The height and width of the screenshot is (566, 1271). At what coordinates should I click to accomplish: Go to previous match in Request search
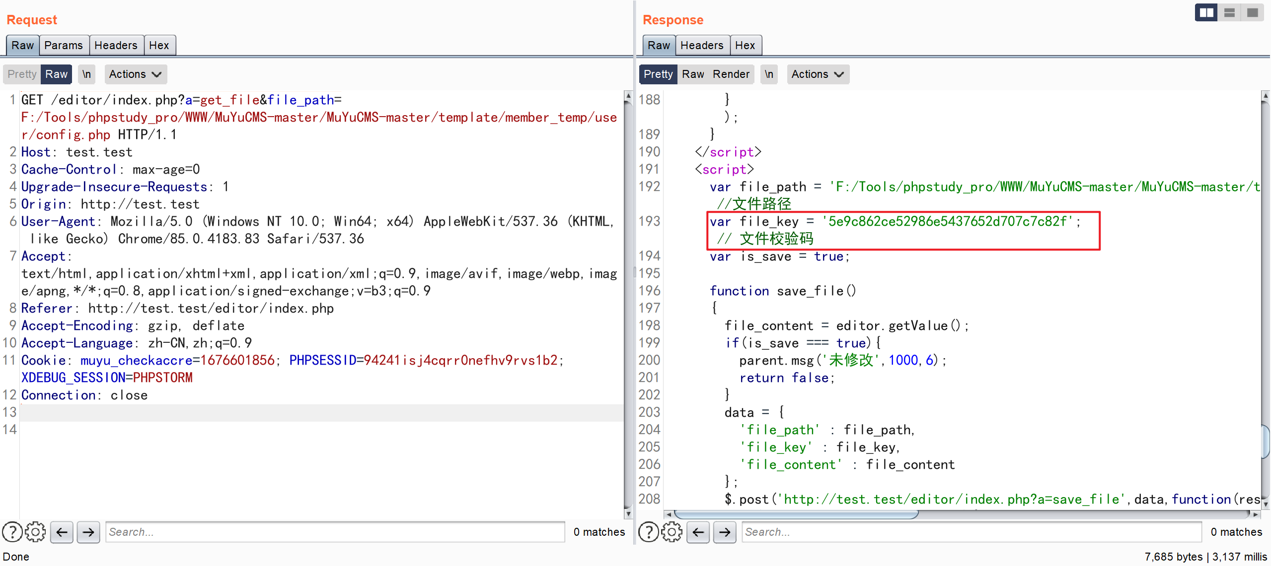click(62, 532)
